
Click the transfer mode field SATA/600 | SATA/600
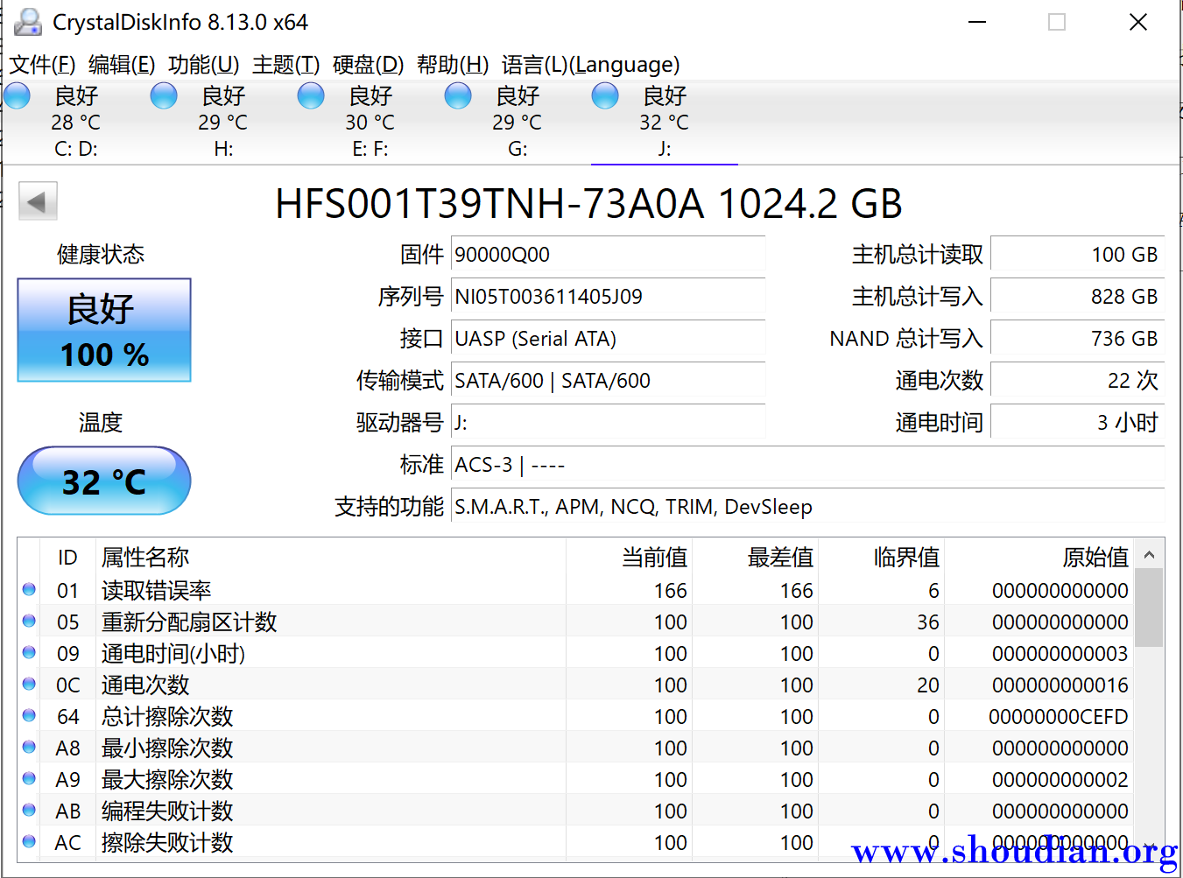(608, 380)
